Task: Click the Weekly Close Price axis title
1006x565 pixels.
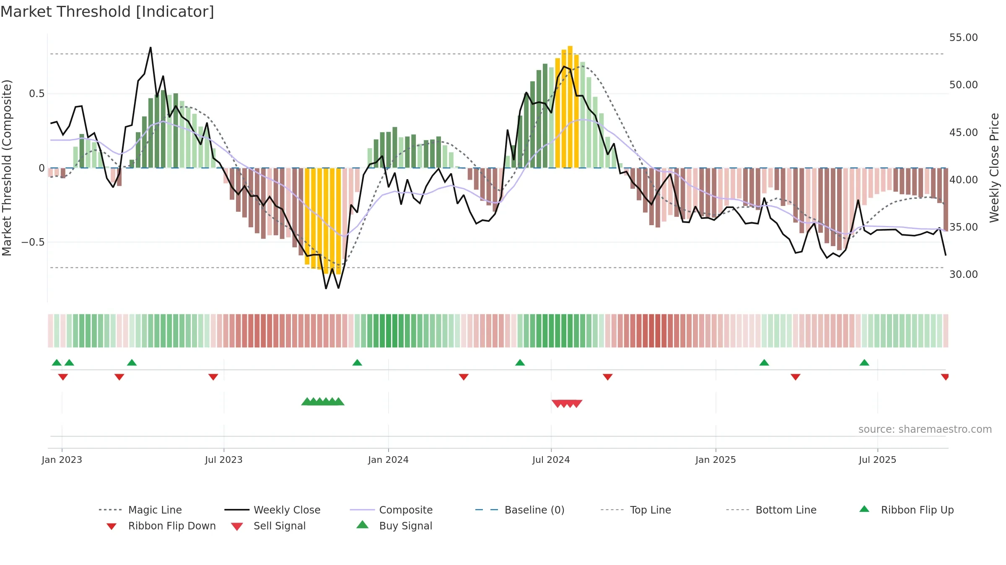Action: 994,168
